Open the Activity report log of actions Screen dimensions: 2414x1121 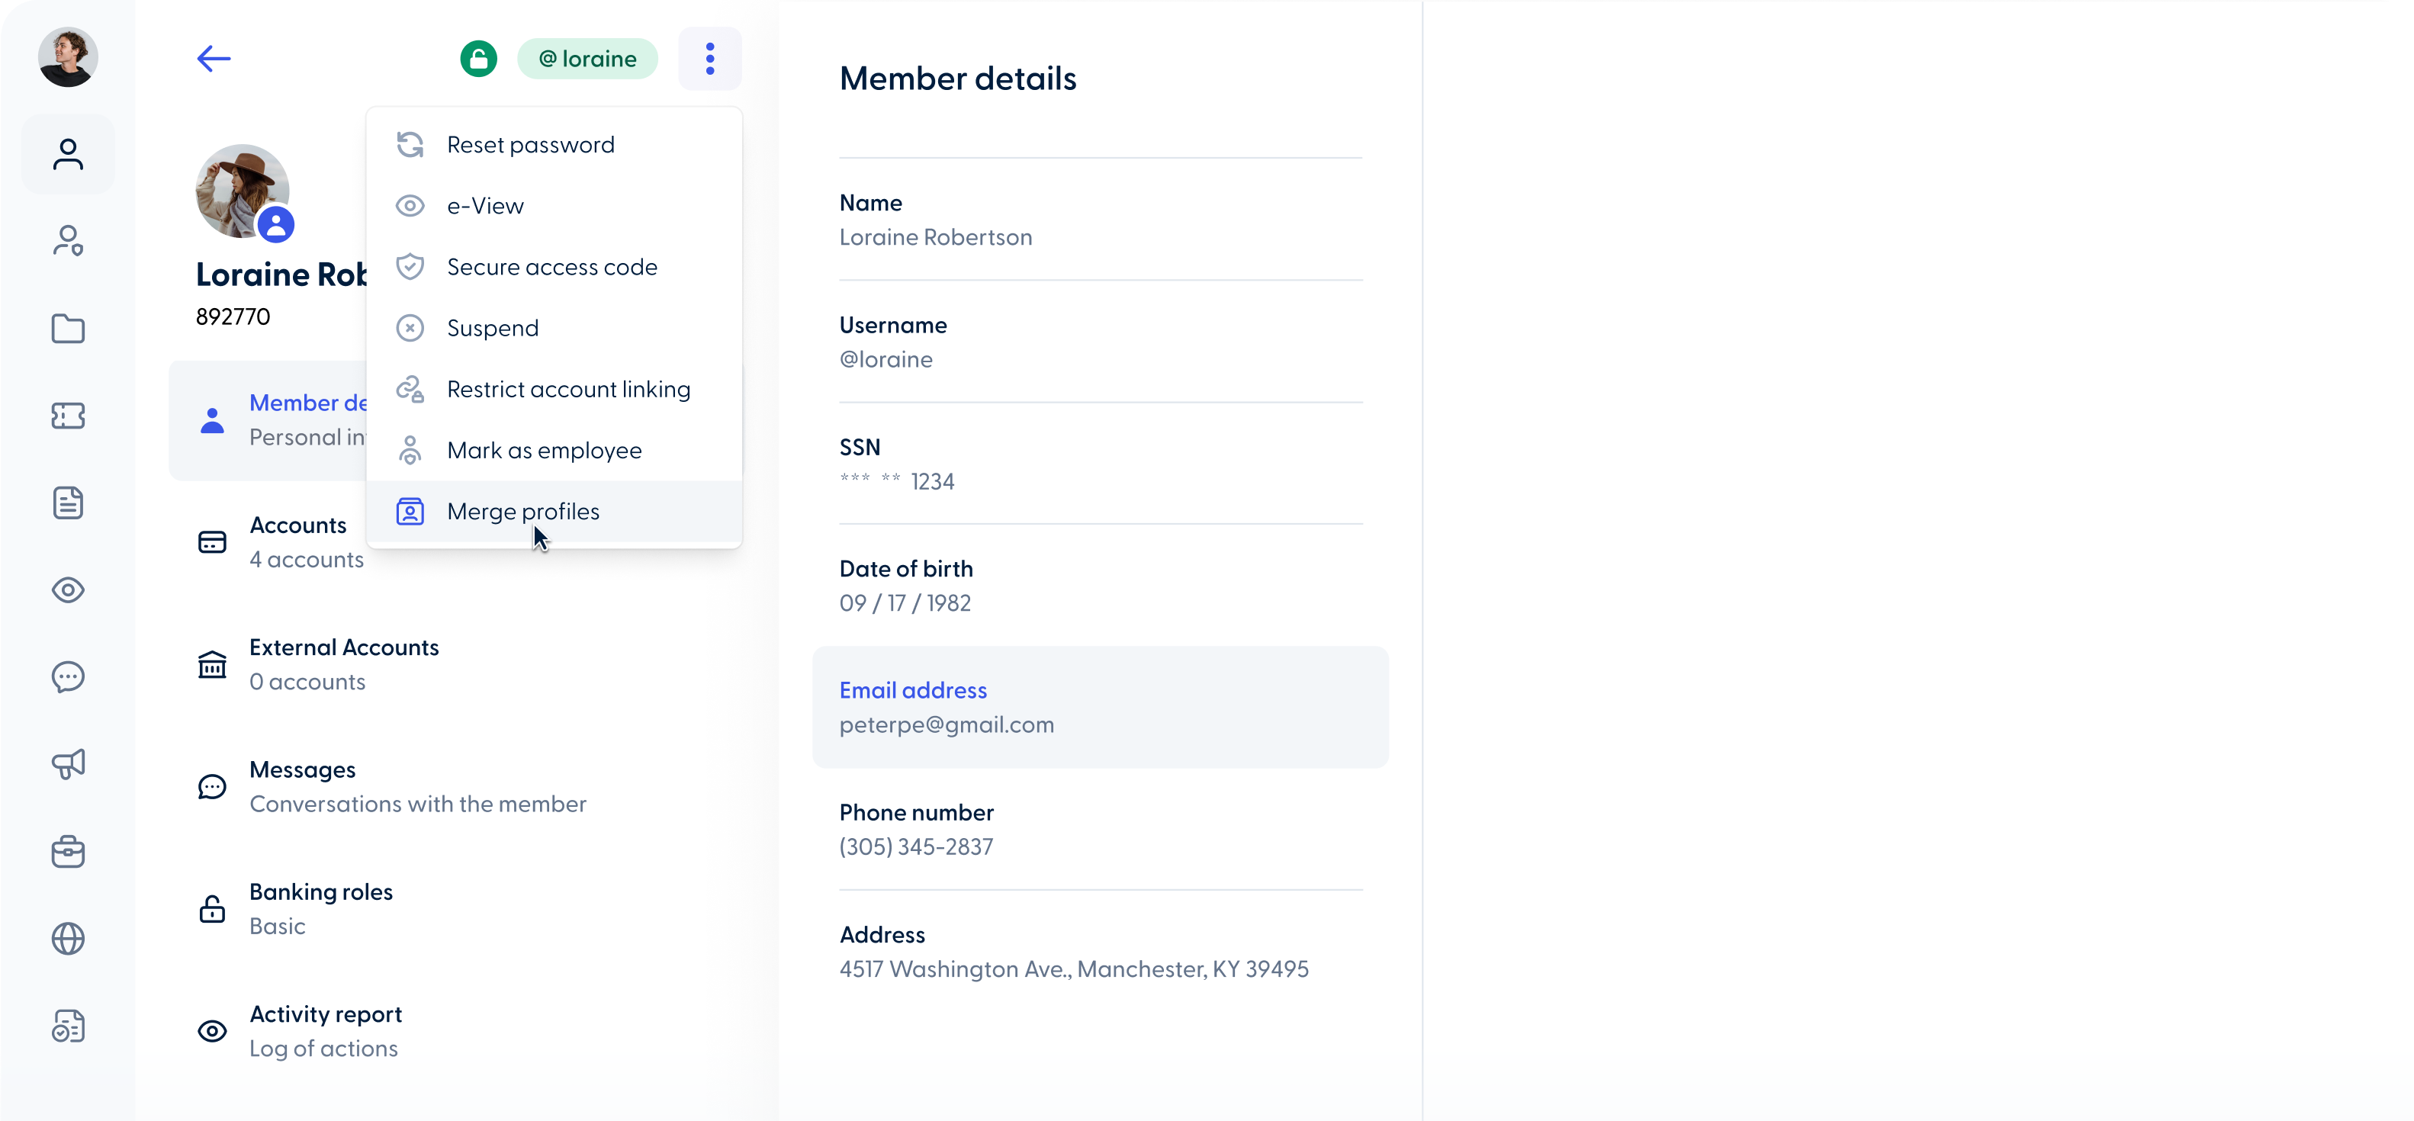pyautogui.click(x=325, y=1029)
